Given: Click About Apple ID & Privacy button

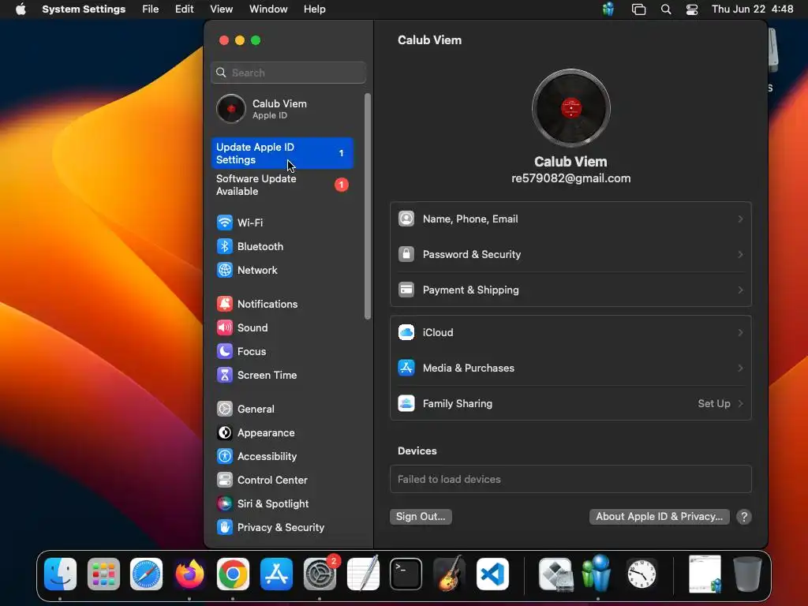Looking at the screenshot, I should (660, 517).
